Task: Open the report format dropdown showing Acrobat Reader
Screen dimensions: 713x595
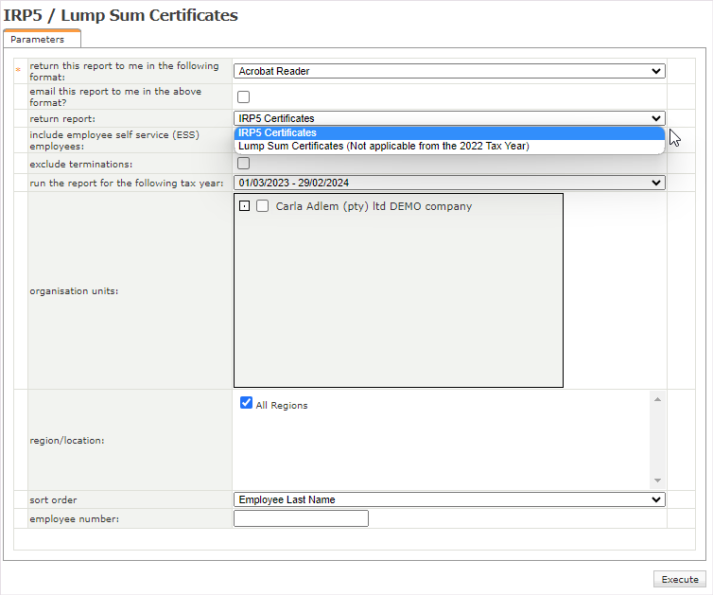Action: pos(449,71)
